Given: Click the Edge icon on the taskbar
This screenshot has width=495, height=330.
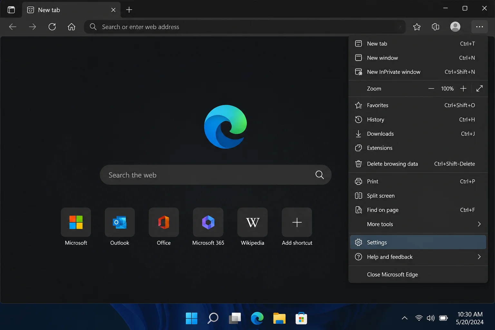Looking at the screenshot, I should point(257,318).
